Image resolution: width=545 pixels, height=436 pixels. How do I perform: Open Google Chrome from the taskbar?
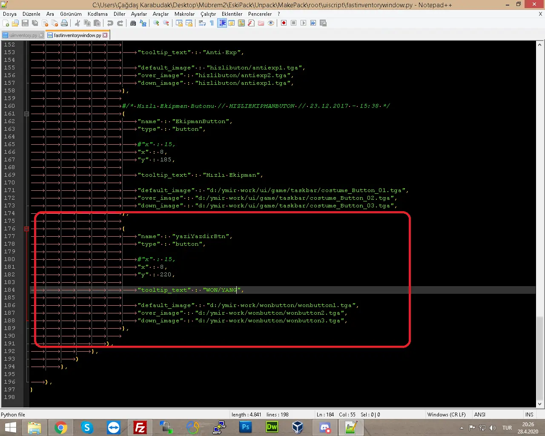(x=60, y=427)
